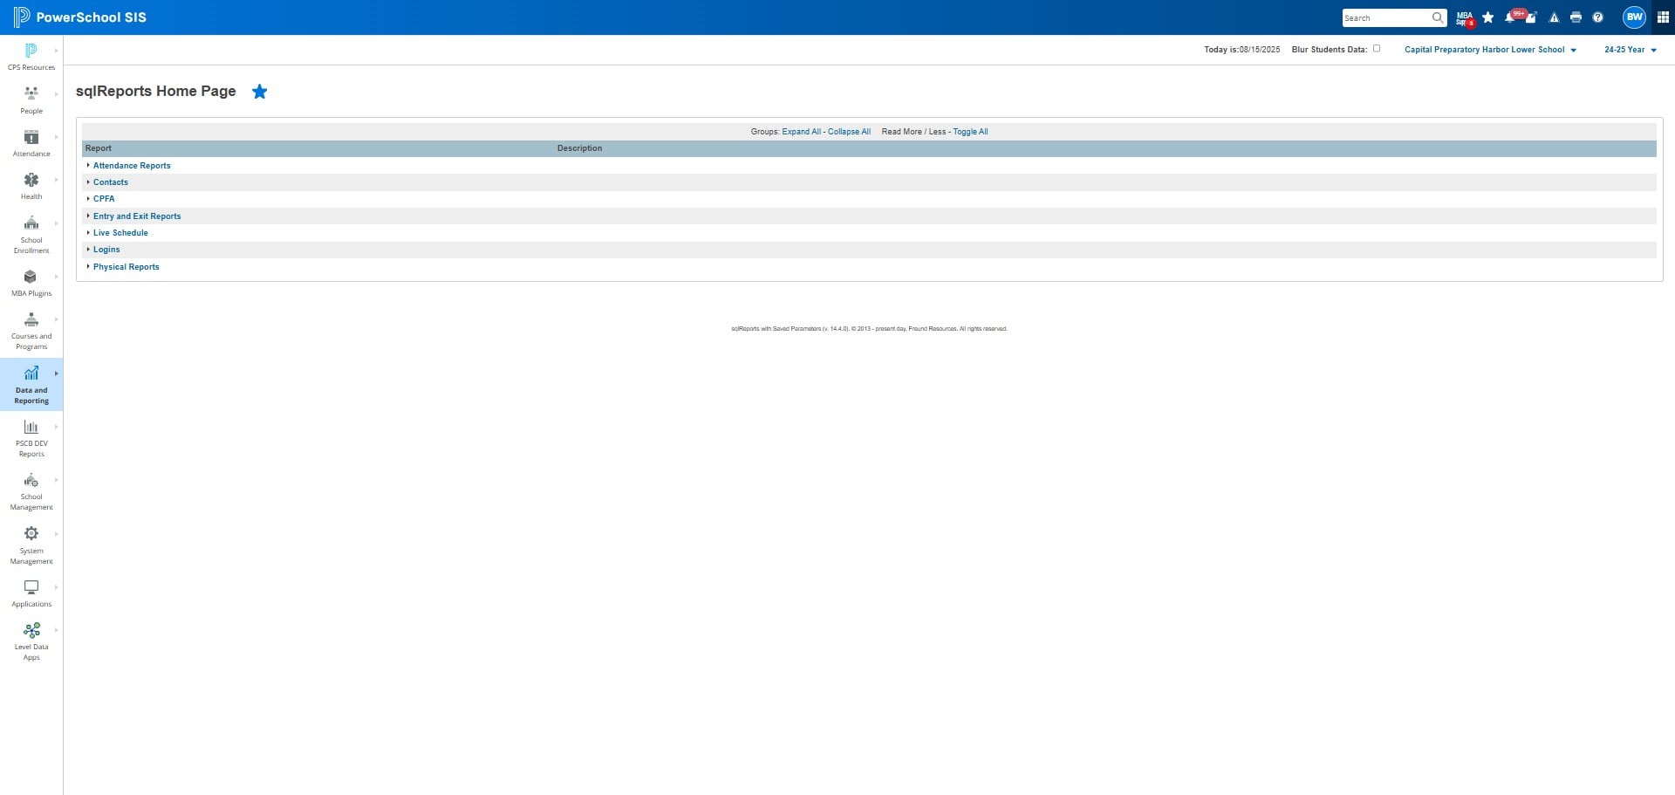Screen dimensions: 1675x795
Task: Expand the Attendance Reports group
Action: coord(132,166)
